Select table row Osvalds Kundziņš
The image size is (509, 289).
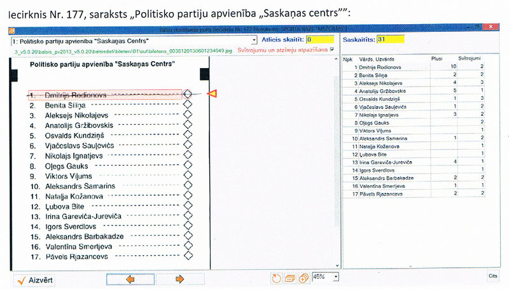coord(414,99)
